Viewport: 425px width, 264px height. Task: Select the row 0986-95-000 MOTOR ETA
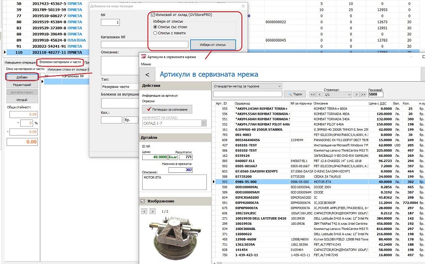pos(318,182)
